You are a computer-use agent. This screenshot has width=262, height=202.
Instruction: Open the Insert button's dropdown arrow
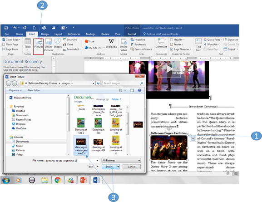118,167
